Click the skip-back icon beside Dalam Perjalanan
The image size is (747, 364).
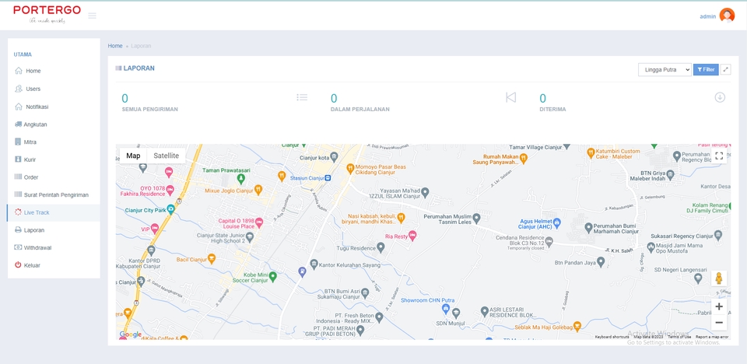click(510, 97)
